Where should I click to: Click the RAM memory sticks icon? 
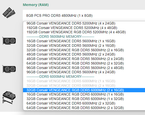click(9, 13)
